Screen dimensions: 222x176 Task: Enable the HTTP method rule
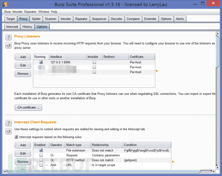(41, 160)
